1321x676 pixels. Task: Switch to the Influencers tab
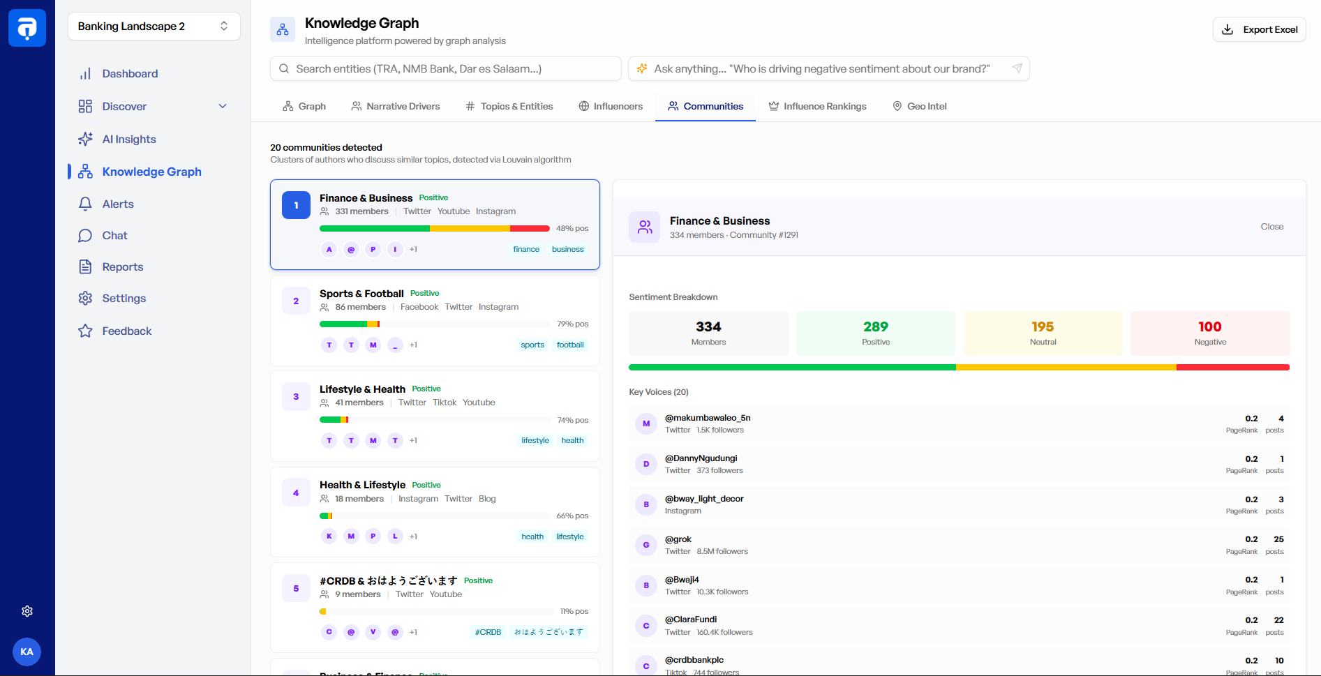coord(610,106)
